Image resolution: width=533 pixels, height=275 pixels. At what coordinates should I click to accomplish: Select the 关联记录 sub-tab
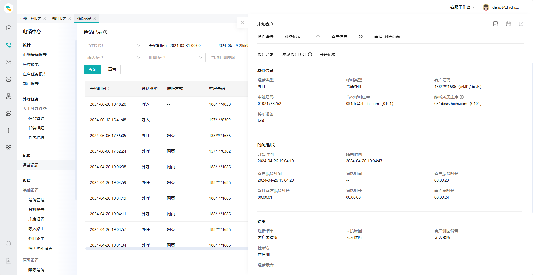click(x=328, y=54)
